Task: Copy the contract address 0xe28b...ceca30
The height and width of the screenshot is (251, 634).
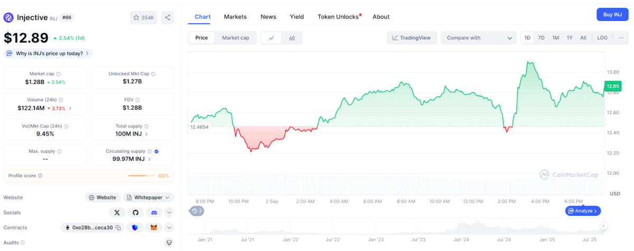Action: (x=118, y=228)
